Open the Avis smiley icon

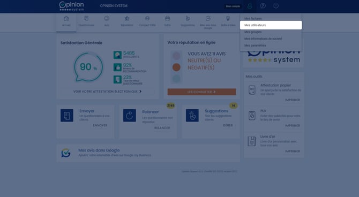[x=107, y=18]
